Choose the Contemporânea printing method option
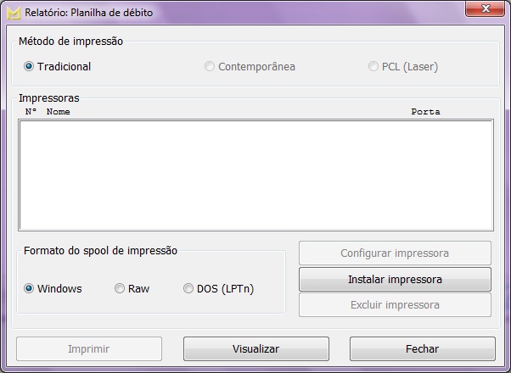 tap(210, 66)
